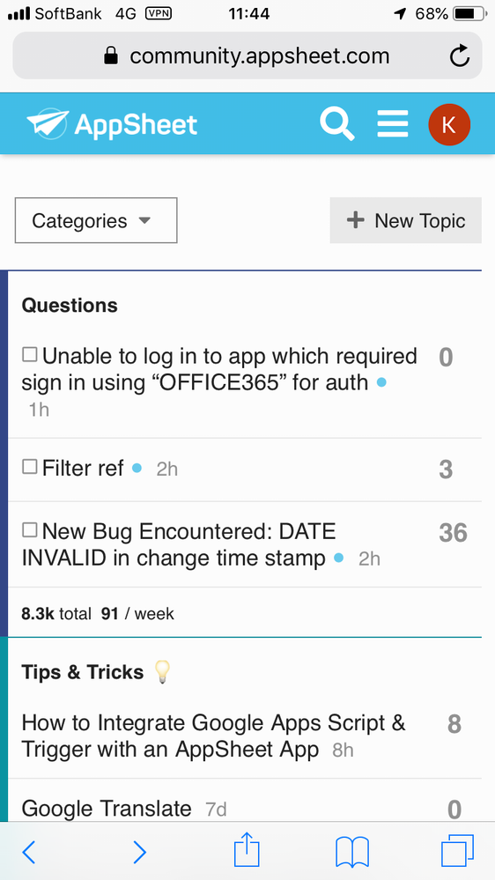This screenshot has width=495, height=880.
Task: Go back with Safari back arrow
Action: (x=28, y=853)
